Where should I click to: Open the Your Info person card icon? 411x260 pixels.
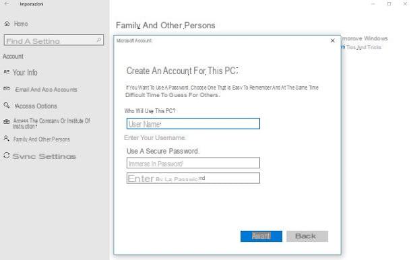(x=7, y=72)
